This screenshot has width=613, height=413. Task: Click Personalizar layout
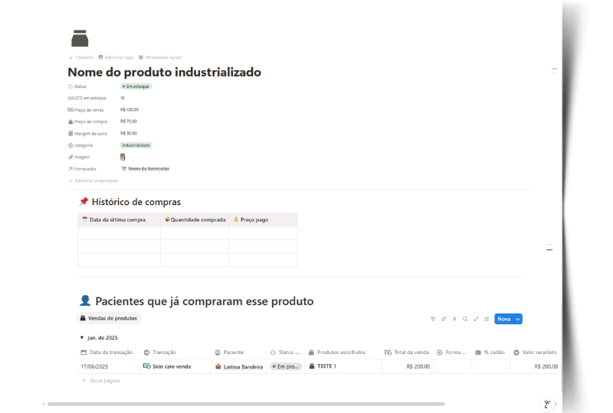click(162, 57)
